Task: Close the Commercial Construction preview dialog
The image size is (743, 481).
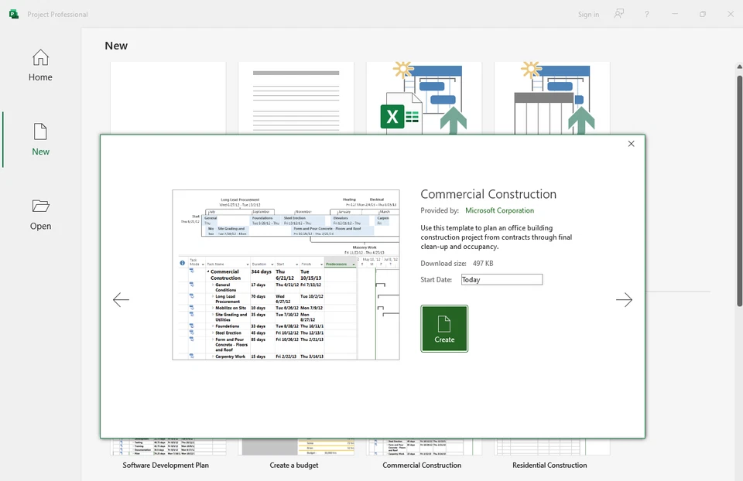Action: point(631,144)
